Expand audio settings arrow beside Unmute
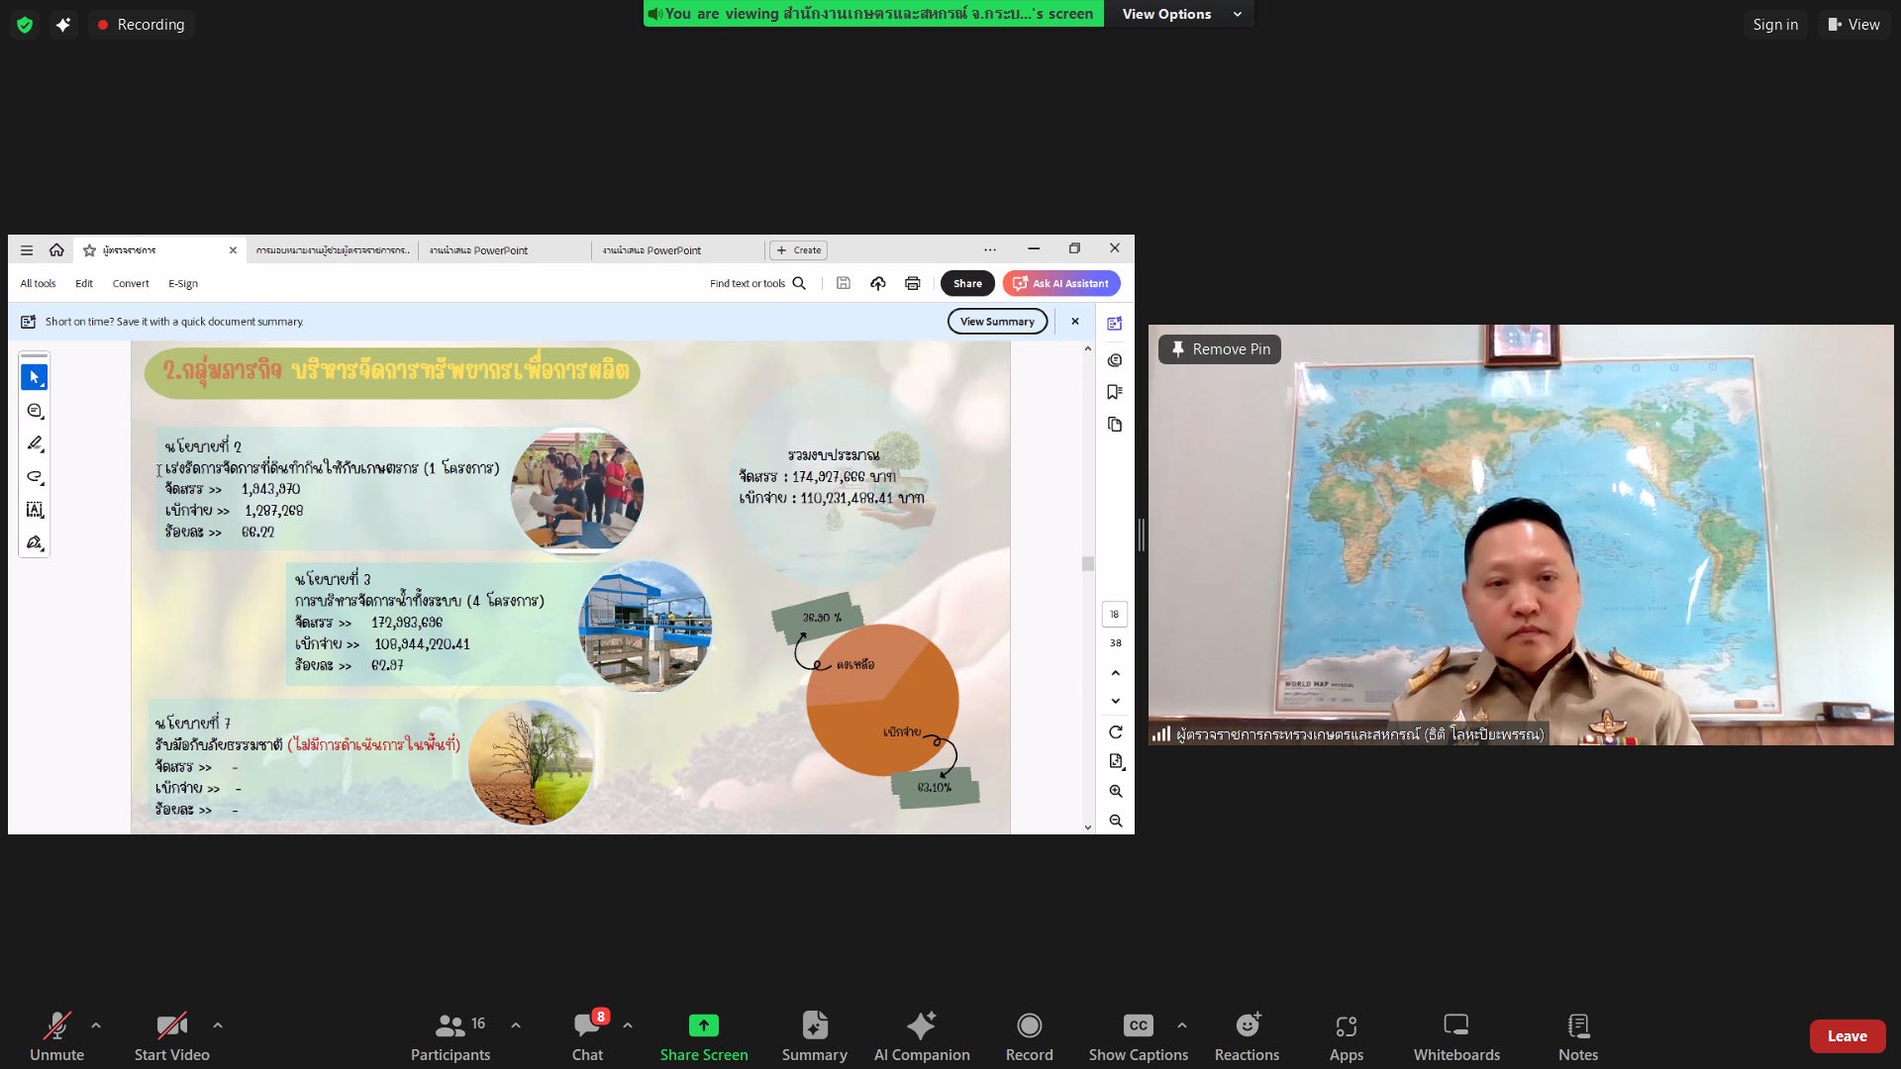Viewport: 1901px width, 1069px height. (x=96, y=1025)
